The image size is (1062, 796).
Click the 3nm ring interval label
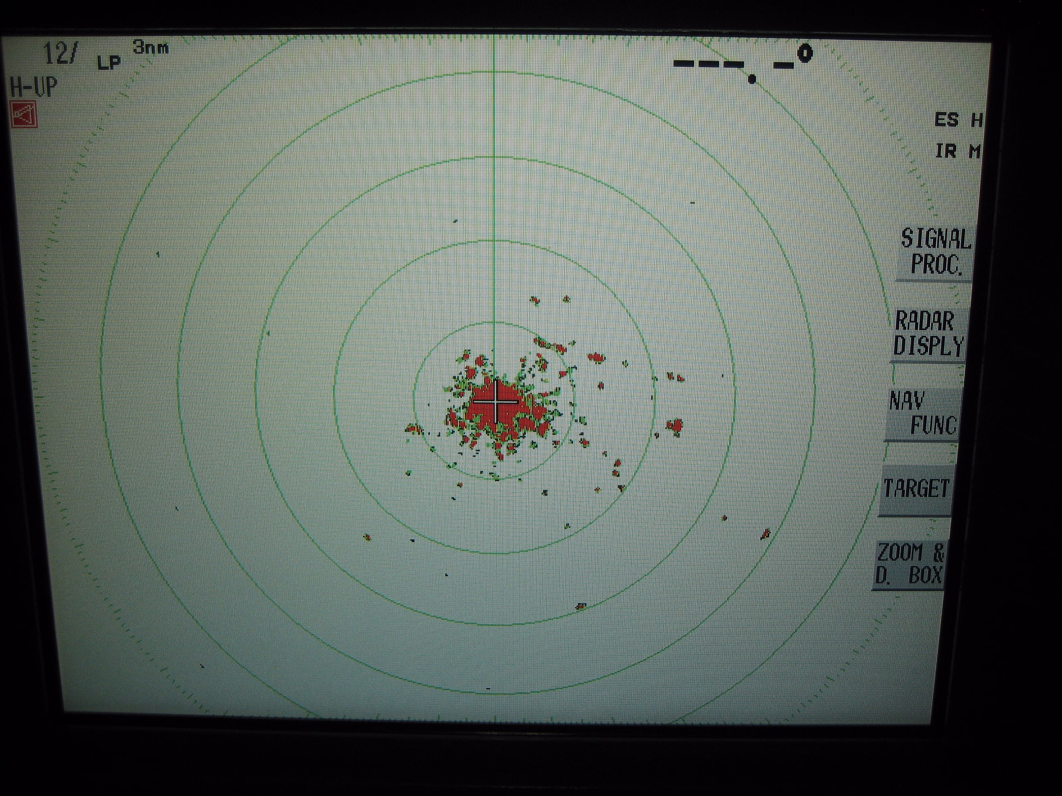151,48
